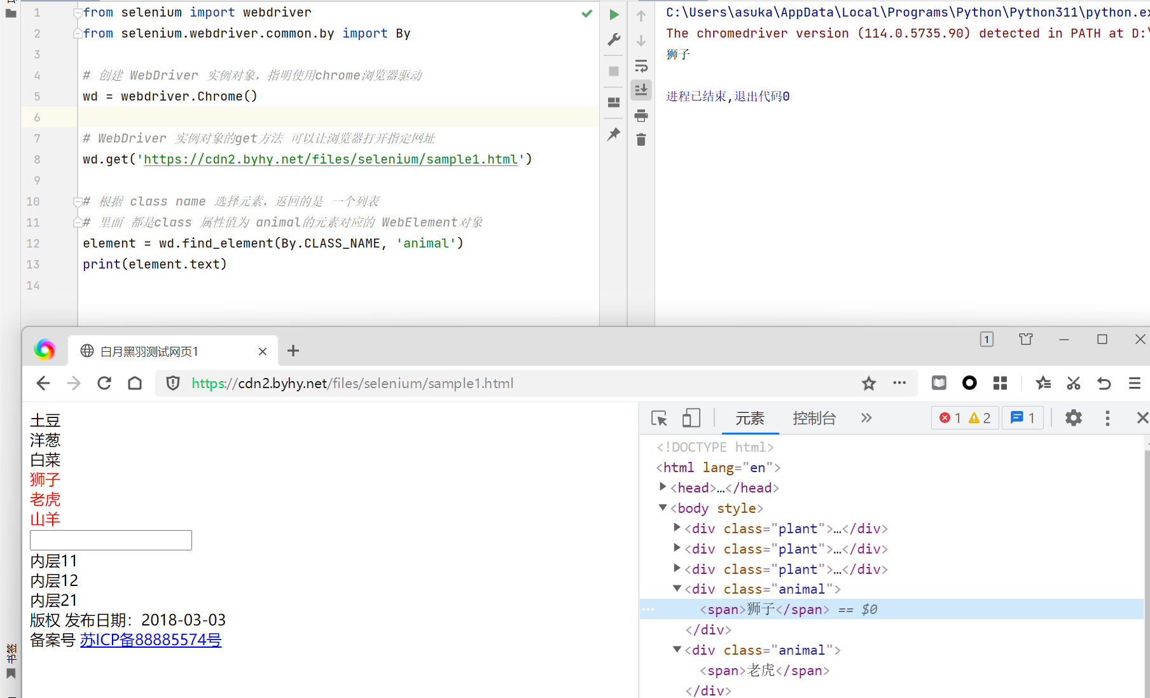Click the scissors screenshot tool
This screenshot has width=1150, height=698.
pyautogui.click(x=1074, y=383)
